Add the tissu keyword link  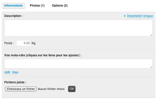(x=15, y=72)
